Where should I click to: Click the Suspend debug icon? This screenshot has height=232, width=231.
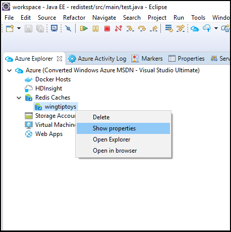tap(95, 28)
